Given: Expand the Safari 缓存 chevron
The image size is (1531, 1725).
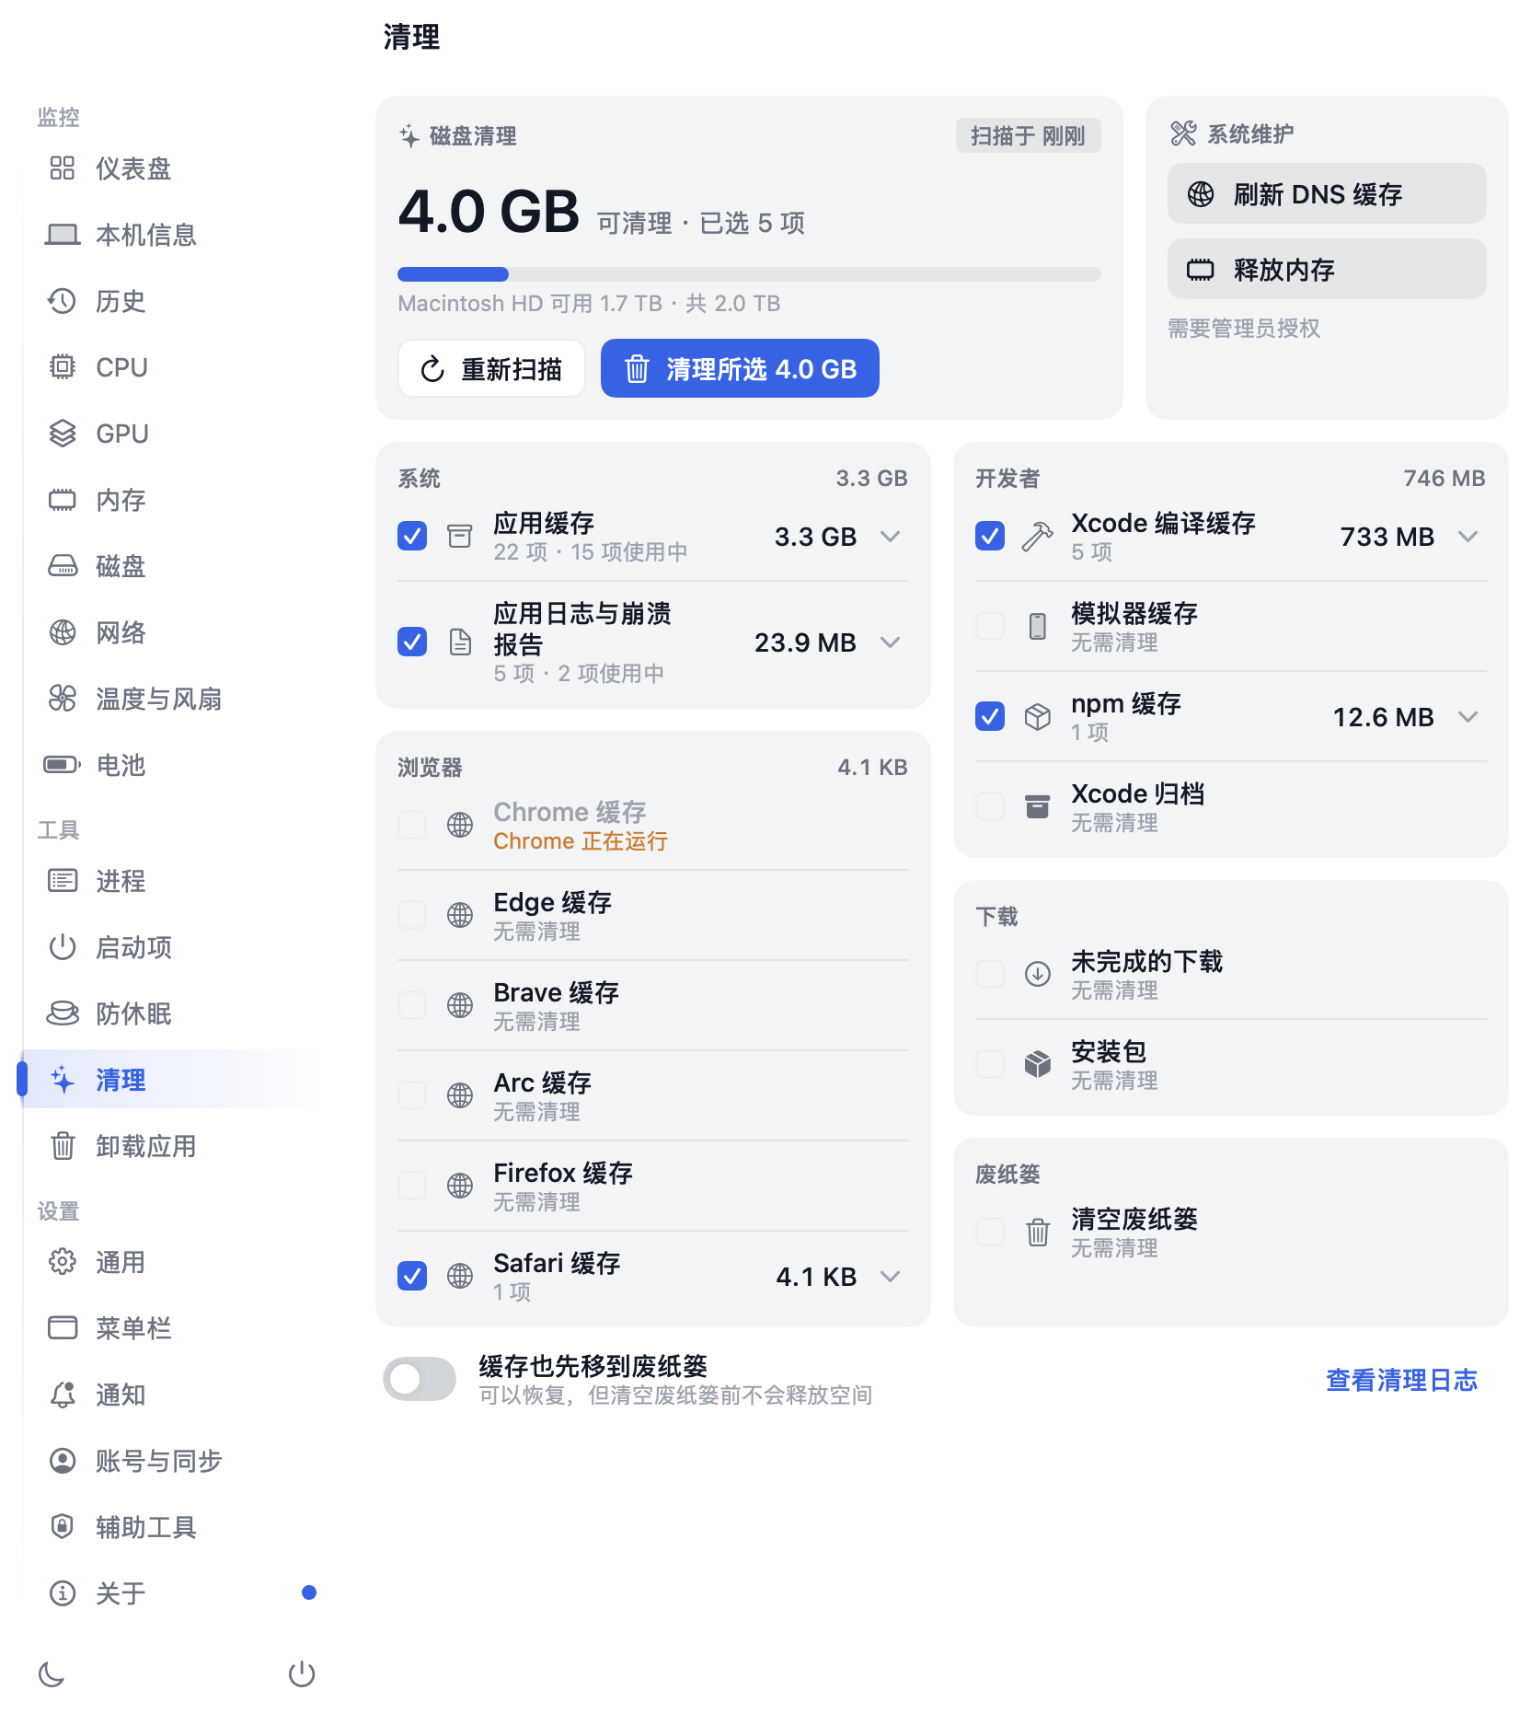Looking at the screenshot, I should coord(890,1277).
